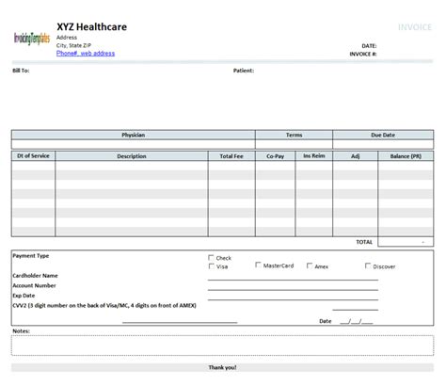Image resolution: width=446 pixels, height=386 pixels.
Task: Click the Co-Pay column header
Action: click(275, 156)
